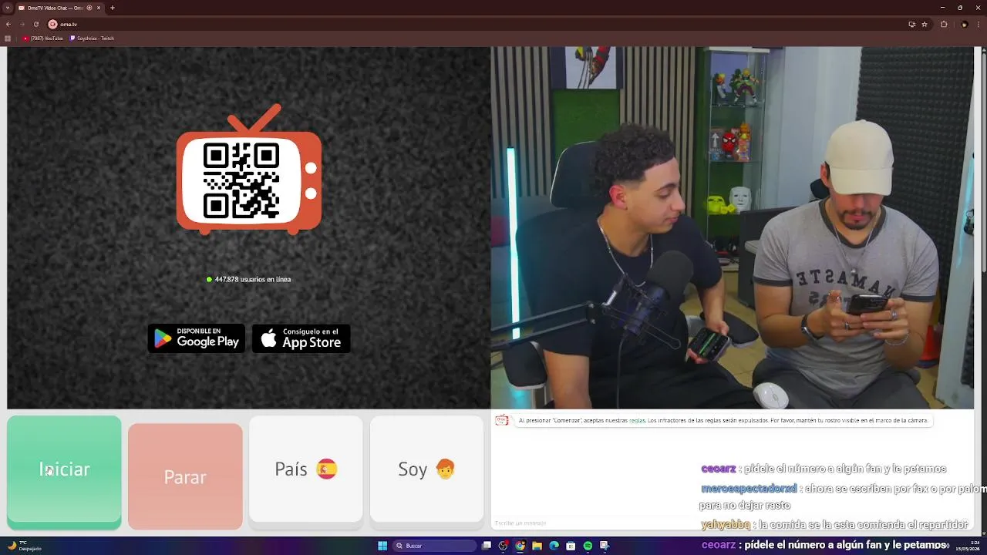
Task: Go back to the previous page
Action: coord(8,24)
